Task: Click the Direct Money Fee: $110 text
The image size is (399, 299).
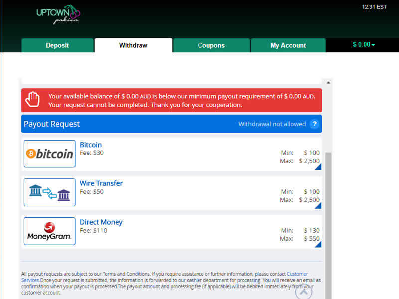Action: click(x=94, y=230)
